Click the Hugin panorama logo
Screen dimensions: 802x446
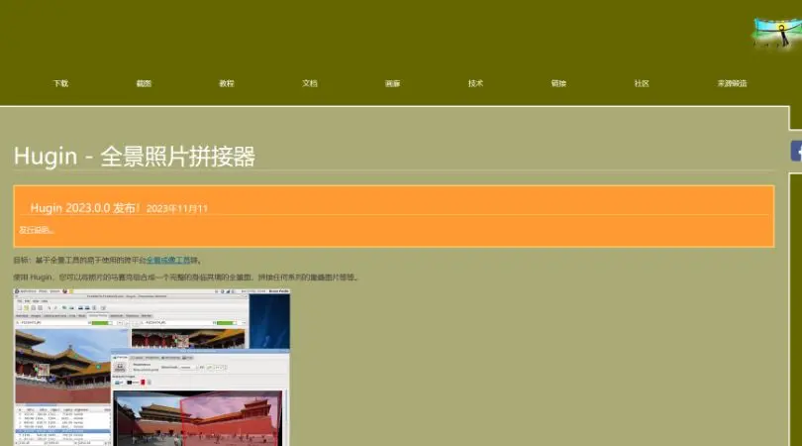coord(777,33)
